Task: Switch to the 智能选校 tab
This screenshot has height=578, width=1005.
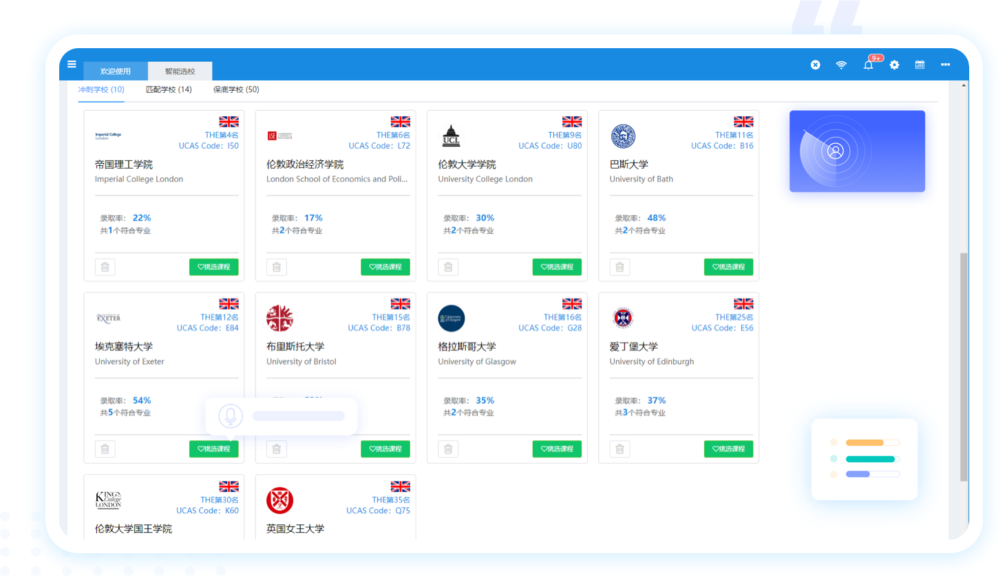Action: click(180, 71)
